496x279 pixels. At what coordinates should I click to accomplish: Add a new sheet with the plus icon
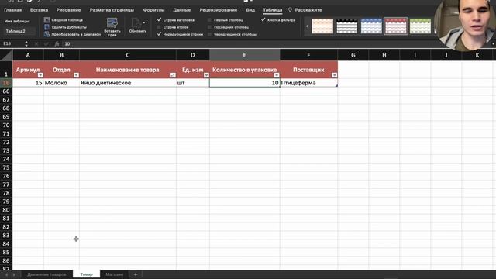pyautogui.click(x=136, y=274)
